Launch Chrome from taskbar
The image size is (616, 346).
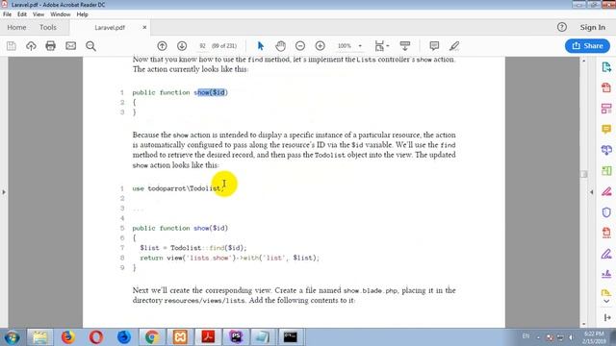coord(152,337)
